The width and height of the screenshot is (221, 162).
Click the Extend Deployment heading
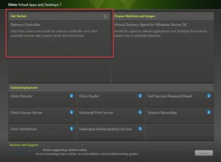(24, 87)
